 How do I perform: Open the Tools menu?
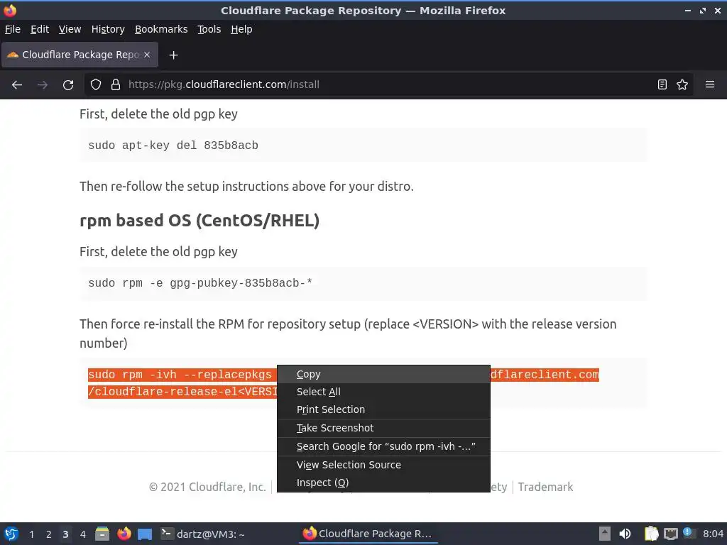pyautogui.click(x=209, y=29)
